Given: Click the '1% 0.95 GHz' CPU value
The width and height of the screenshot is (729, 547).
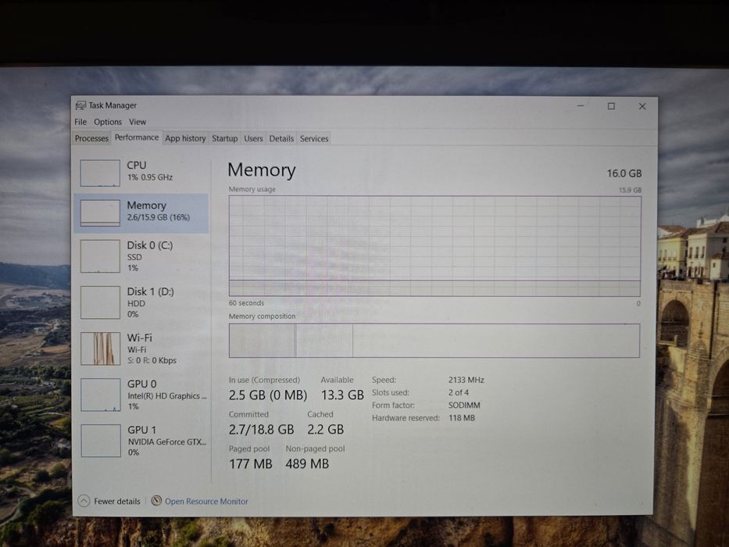Looking at the screenshot, I should click(x=150, y=177).
